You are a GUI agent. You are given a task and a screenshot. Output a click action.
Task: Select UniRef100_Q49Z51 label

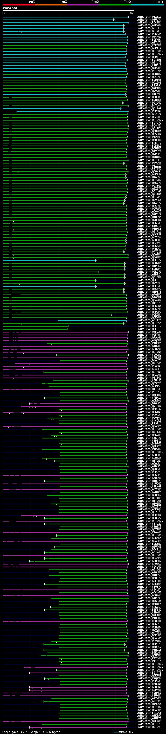[x=149, y=704]
